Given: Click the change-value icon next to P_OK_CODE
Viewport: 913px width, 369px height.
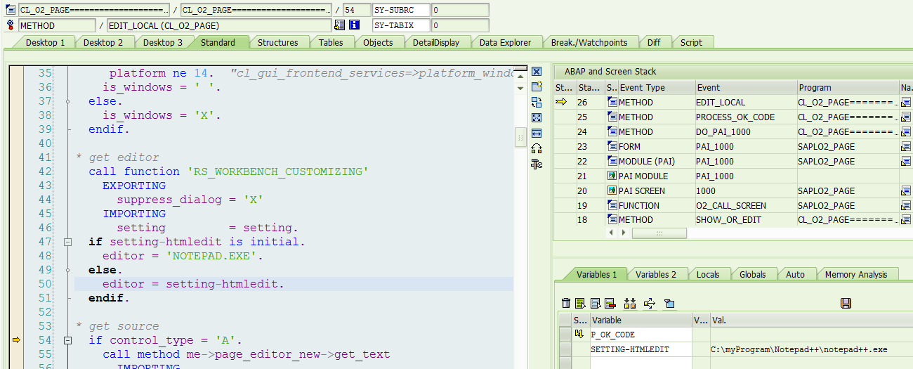Looking at the screenshot, I should tap(579, 335).
